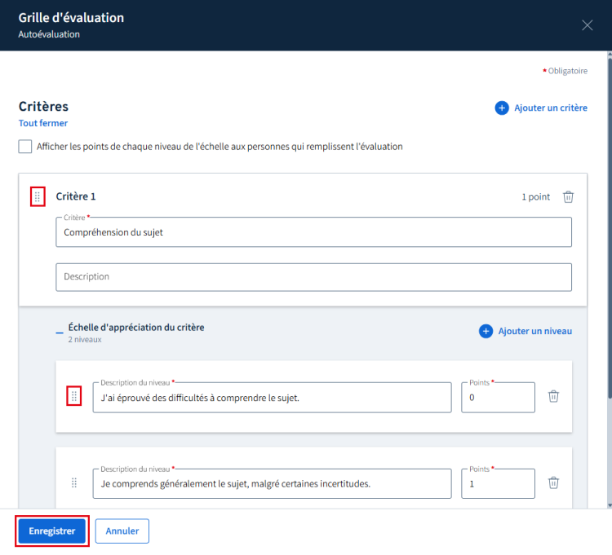Edit level description 'J'ai éprouvé des difficultés à comprendre'
Image resolution: width=612 pixels, height=555 pixels.
272,398
